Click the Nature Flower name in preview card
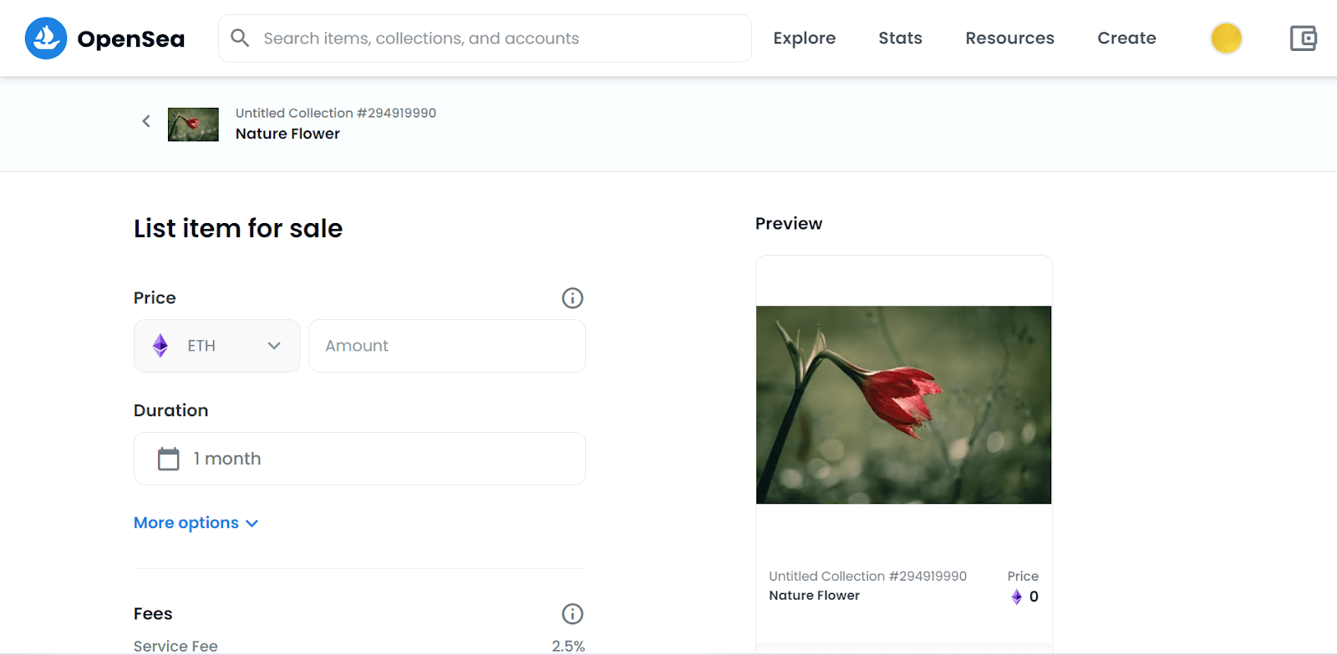The image size is (1337, 655). pos(814,596)
